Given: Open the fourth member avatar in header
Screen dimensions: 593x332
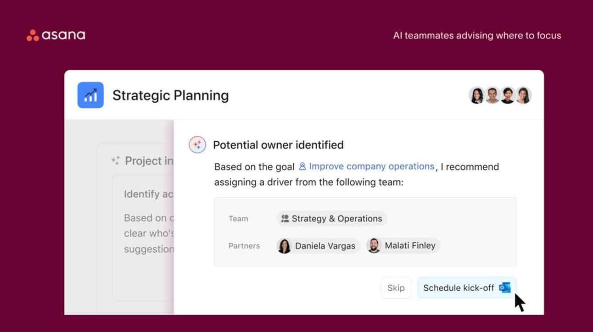Looking at the screenshot, I should tap(523, 95).
